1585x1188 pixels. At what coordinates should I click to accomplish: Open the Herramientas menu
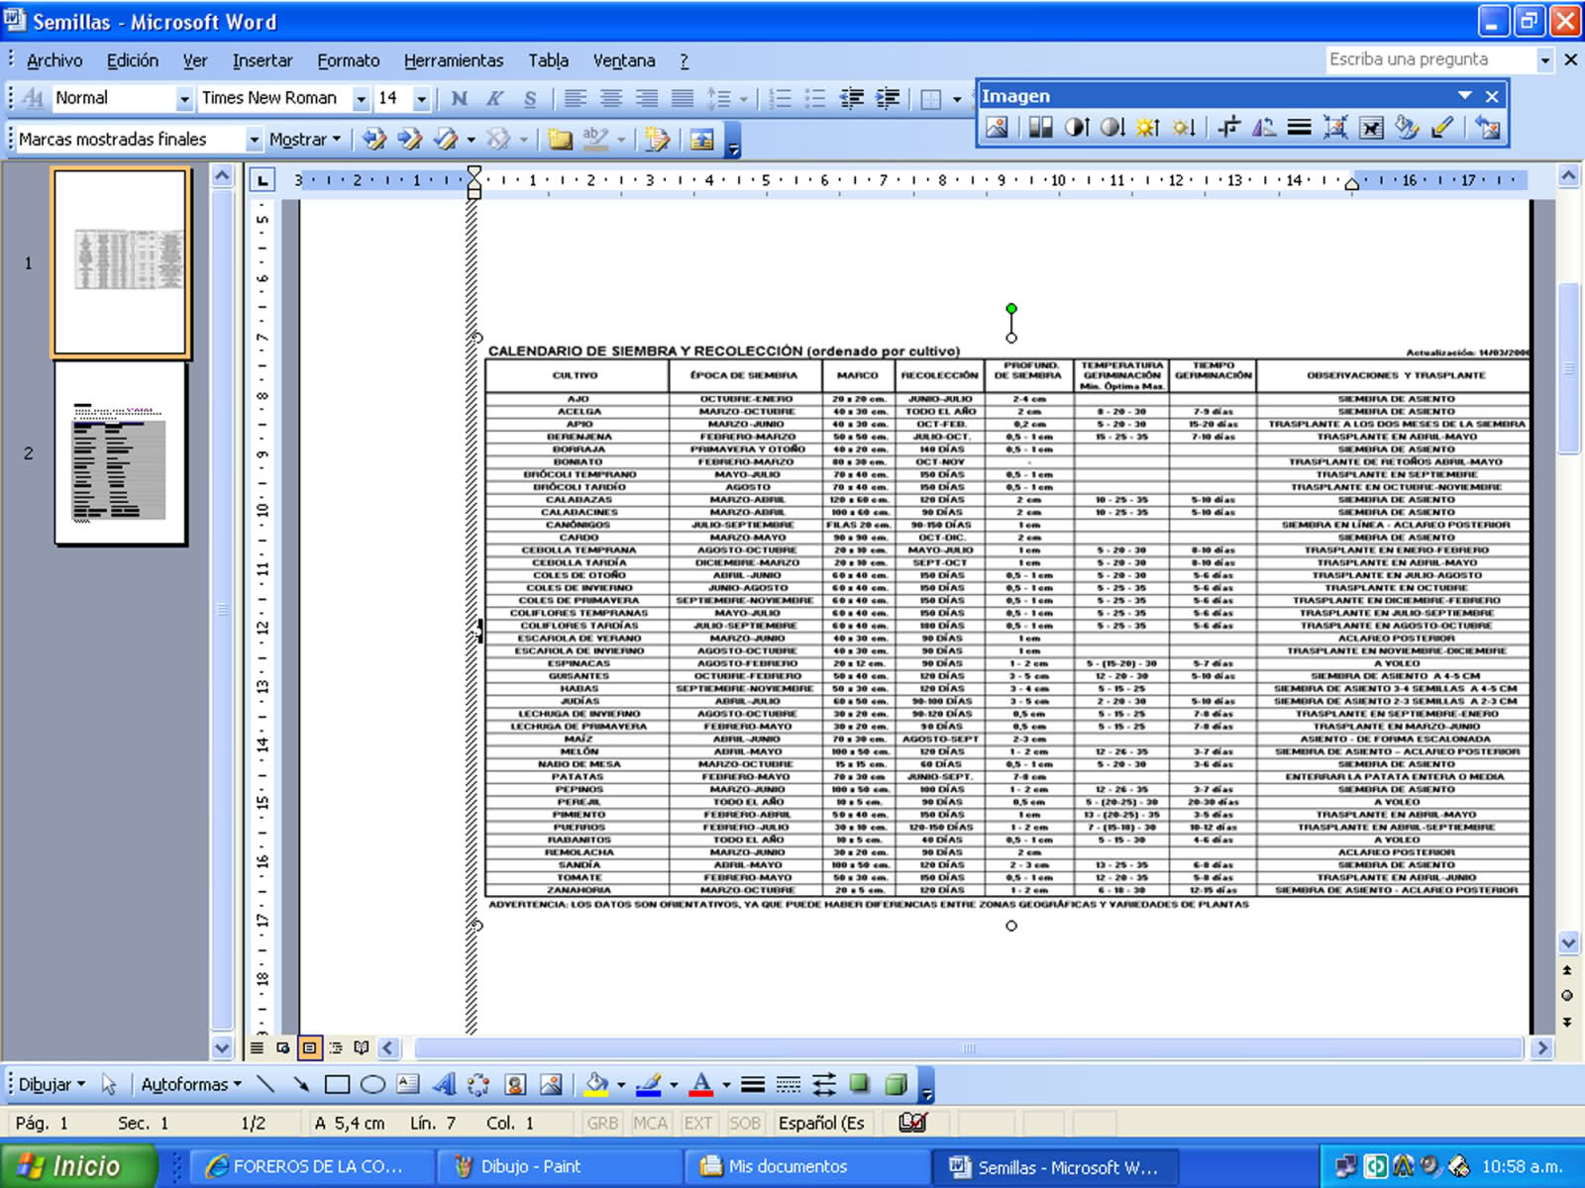453,60
